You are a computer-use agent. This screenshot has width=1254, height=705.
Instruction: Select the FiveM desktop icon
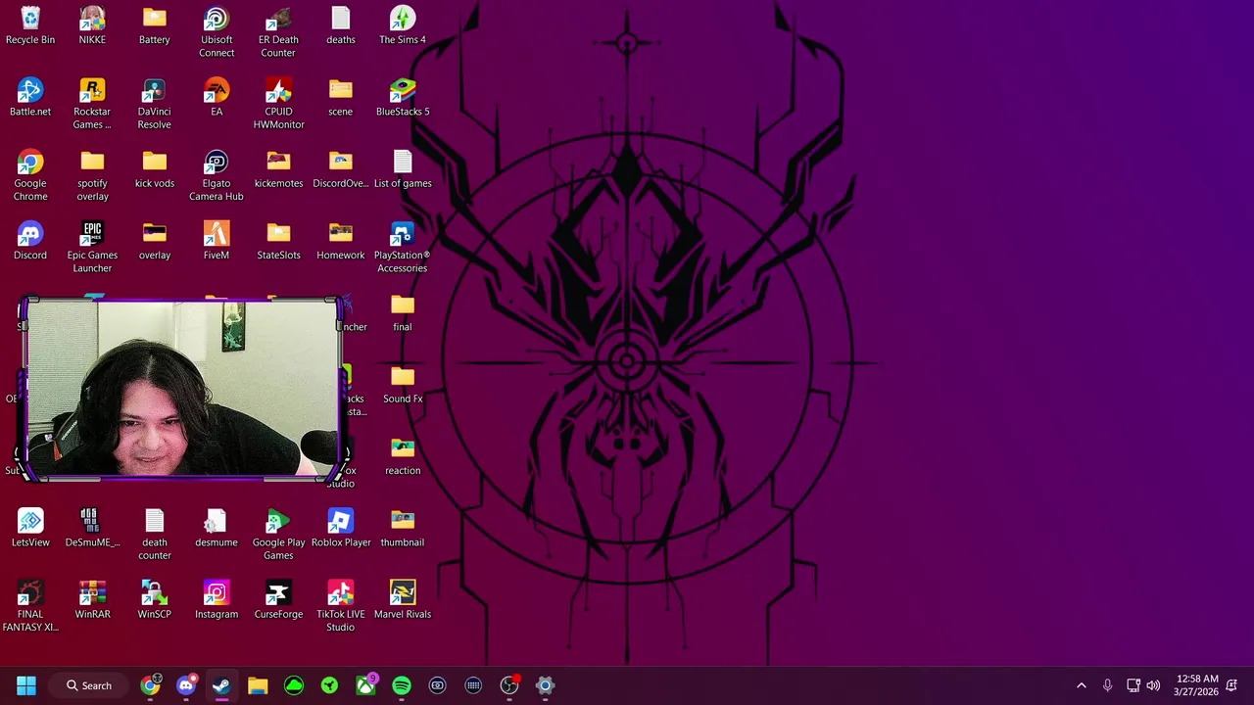[217, 242]
